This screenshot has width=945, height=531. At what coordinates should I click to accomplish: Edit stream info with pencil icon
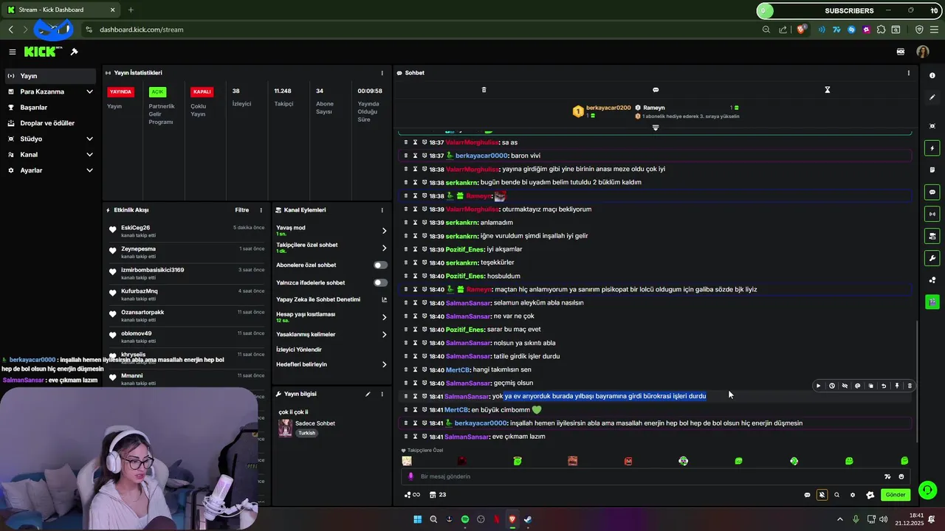368,394
